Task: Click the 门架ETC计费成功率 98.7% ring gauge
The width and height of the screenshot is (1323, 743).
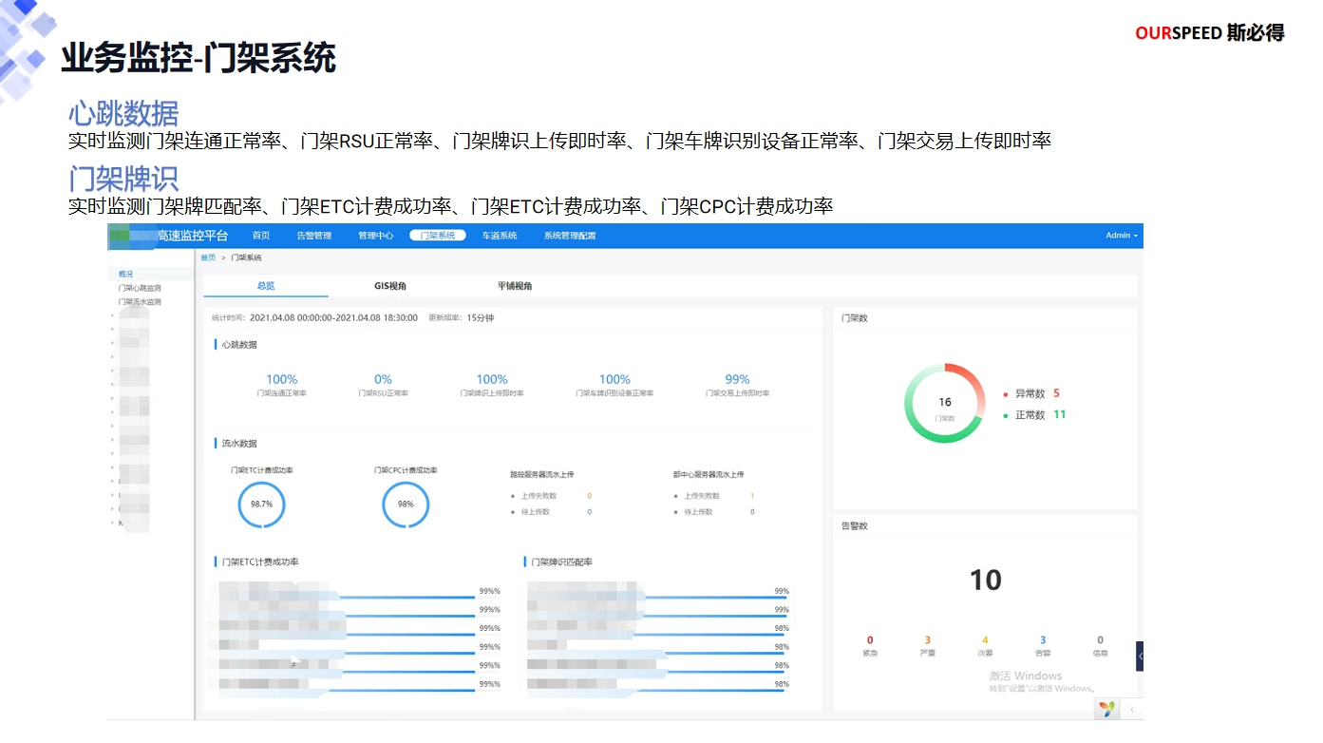Action: click(261, 505)
